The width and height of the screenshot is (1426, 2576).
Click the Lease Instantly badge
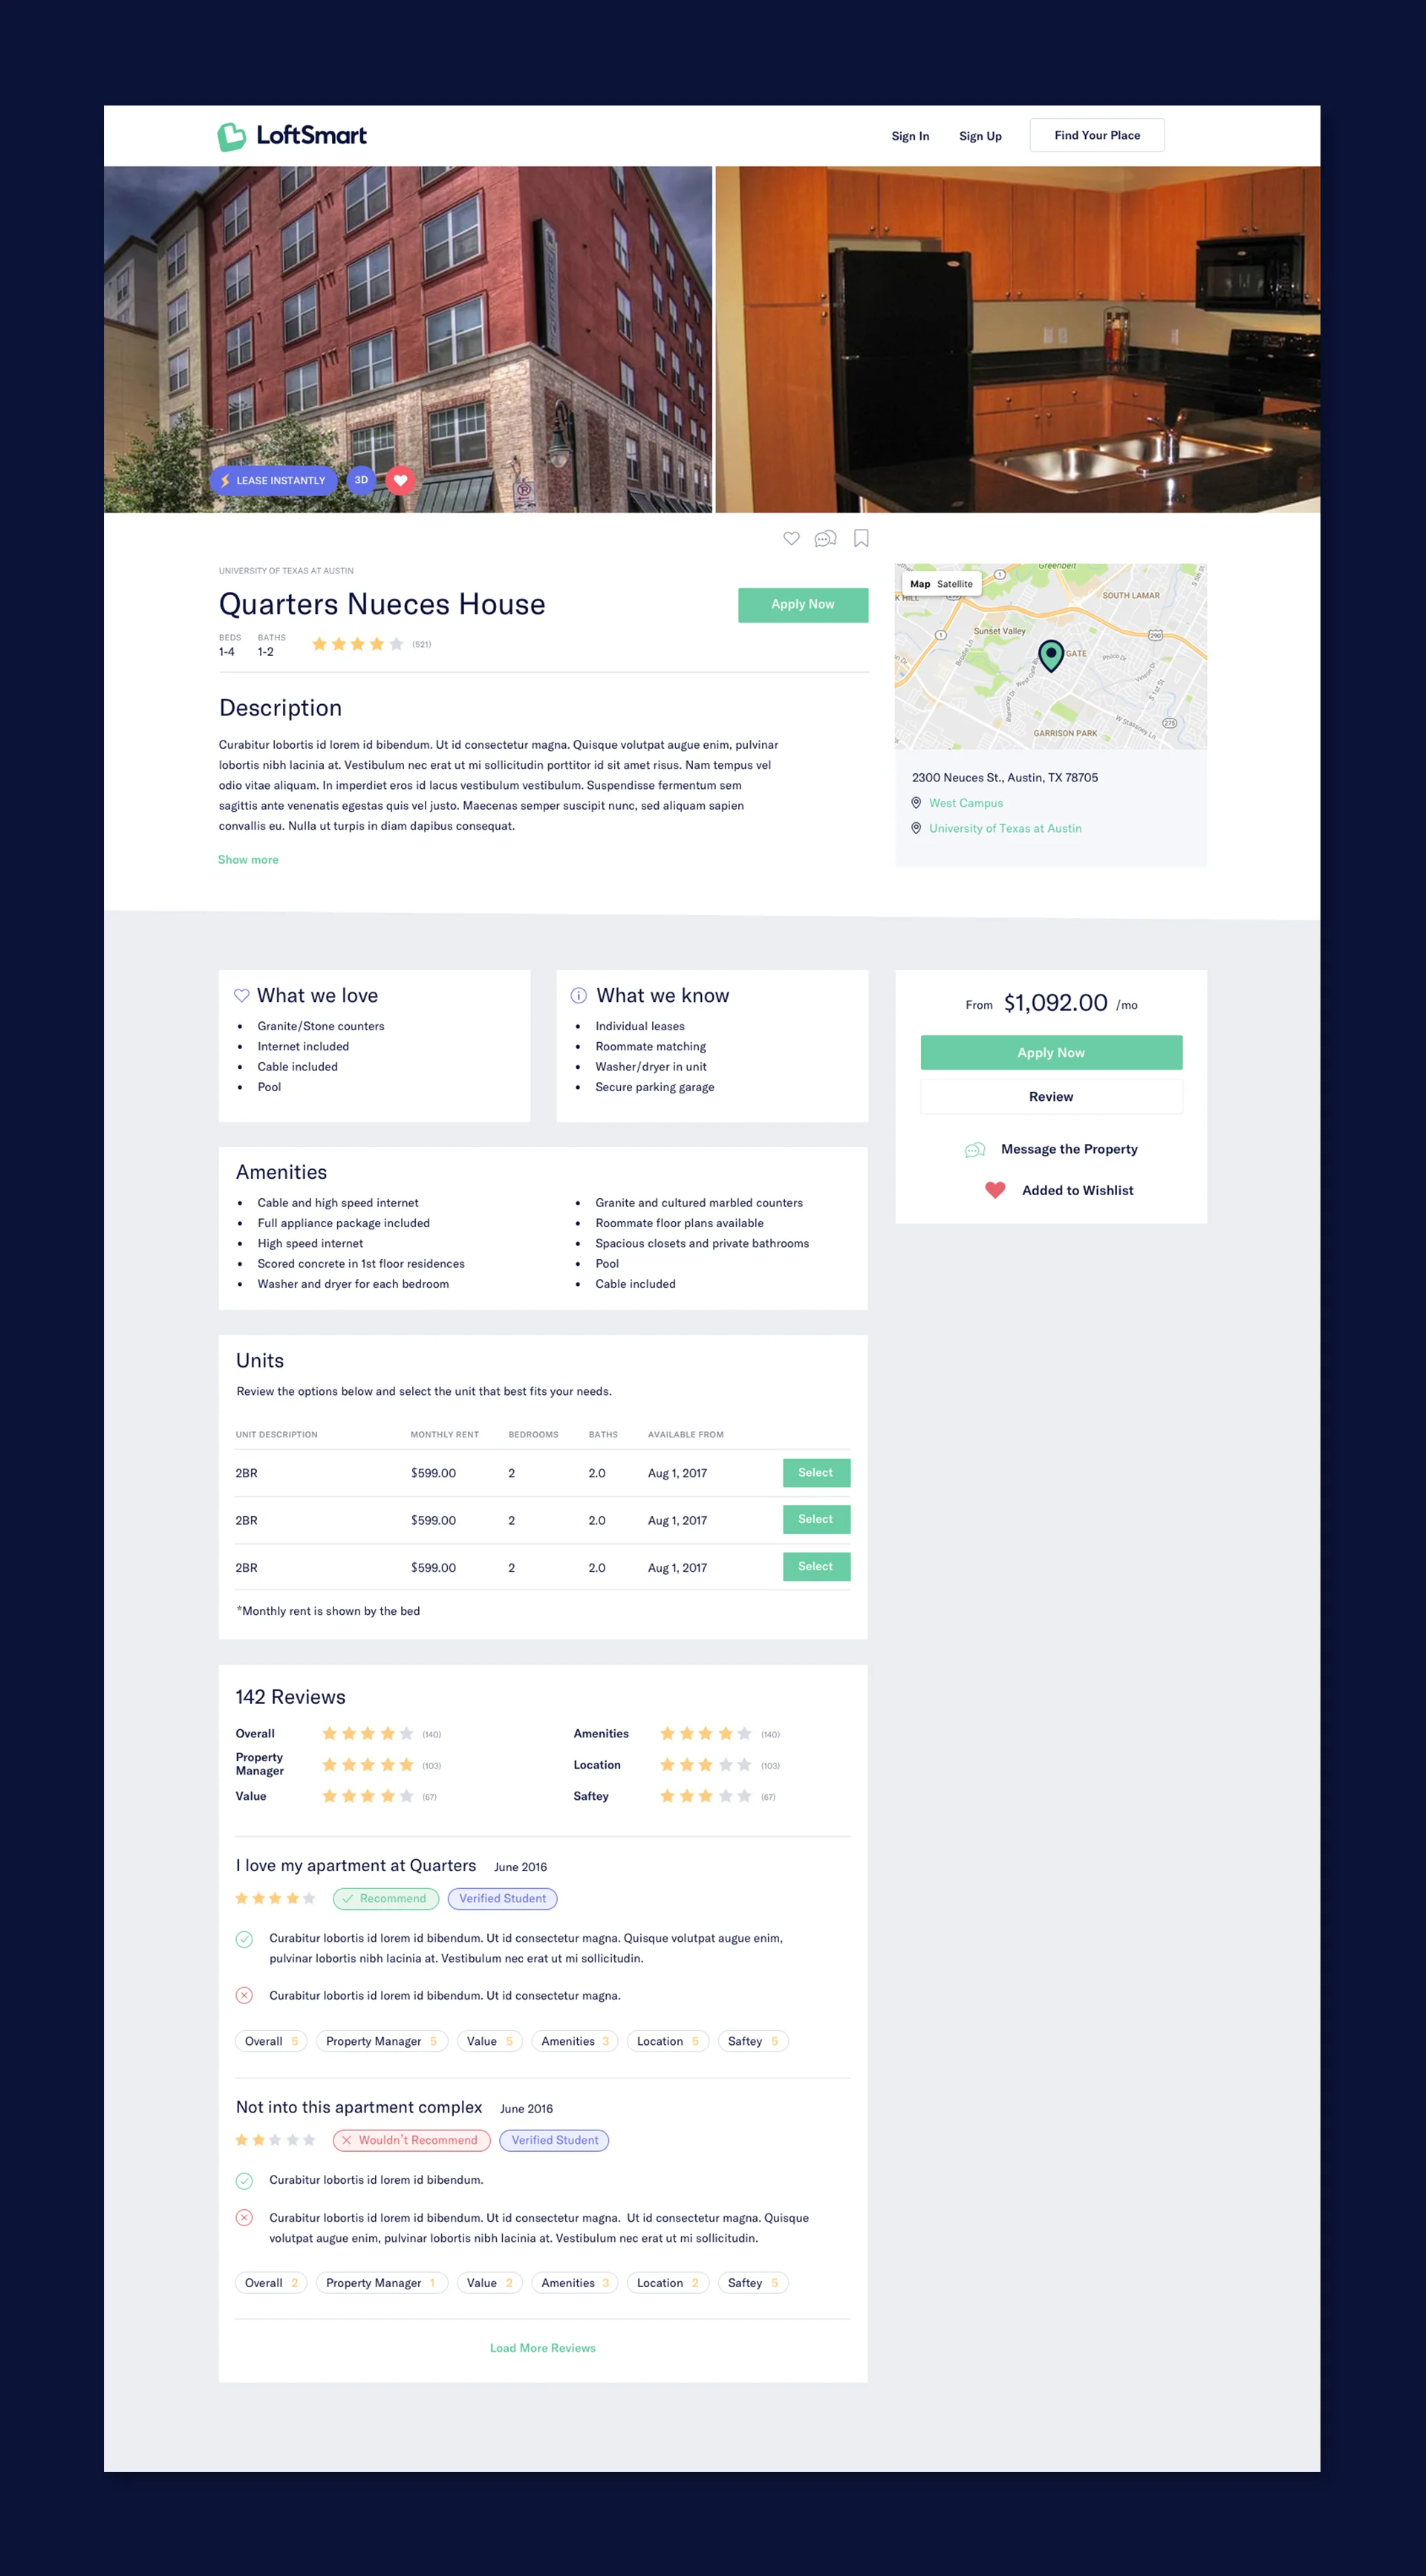click(273, 480)
